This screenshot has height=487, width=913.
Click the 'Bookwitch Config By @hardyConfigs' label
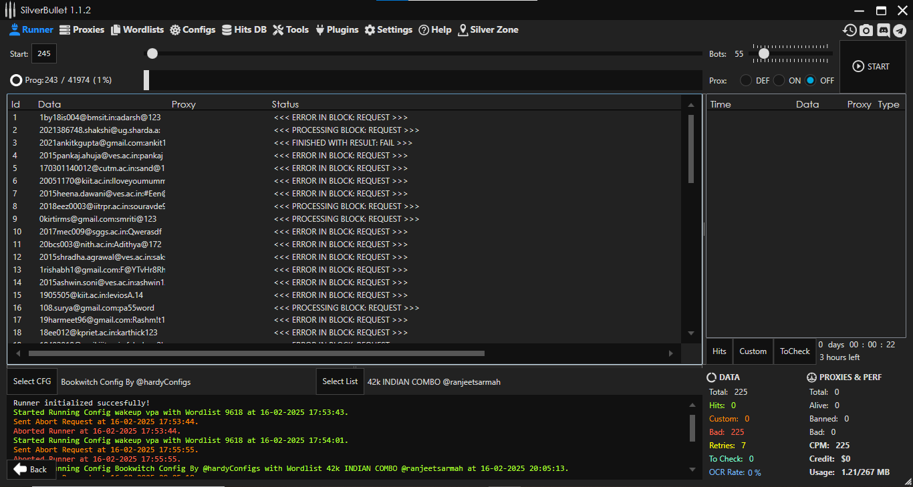(126, 382)
